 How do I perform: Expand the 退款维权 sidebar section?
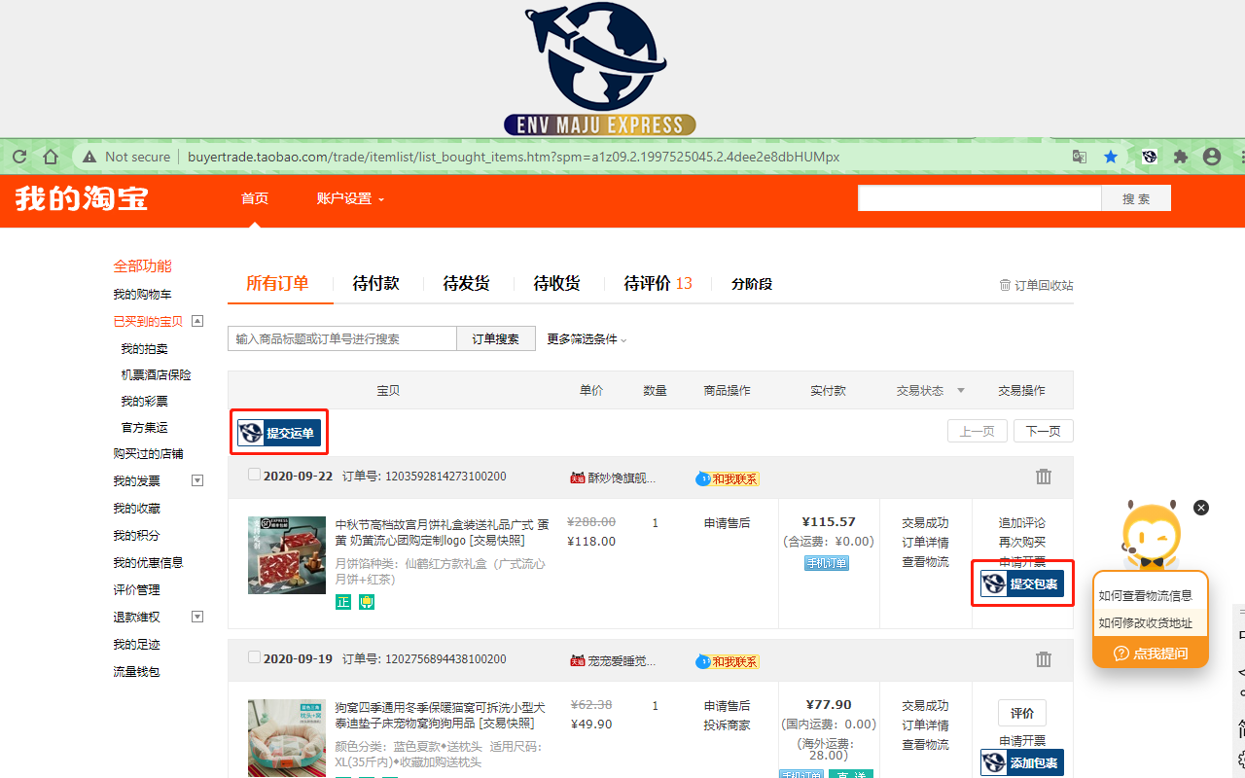(x=197, y=617)
